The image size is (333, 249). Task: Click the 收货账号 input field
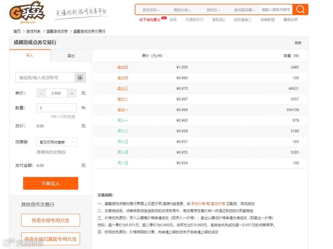tap(45, 78)
